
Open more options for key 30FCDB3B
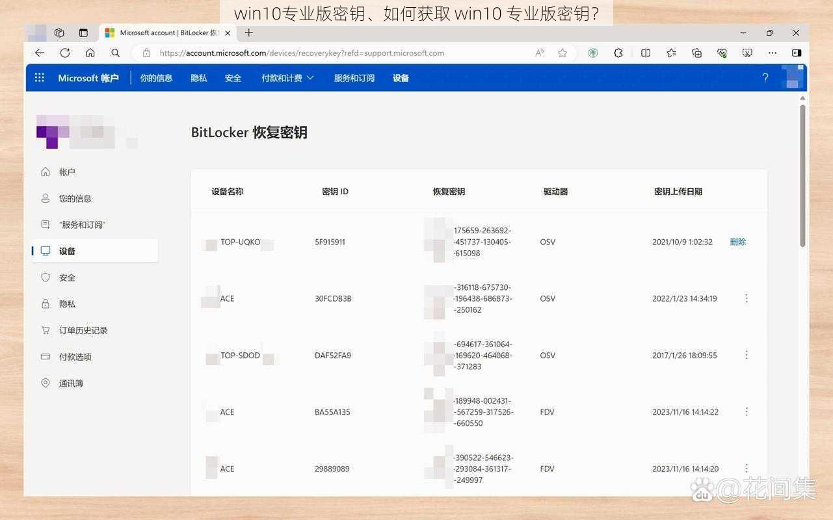[x=747, y=298]
